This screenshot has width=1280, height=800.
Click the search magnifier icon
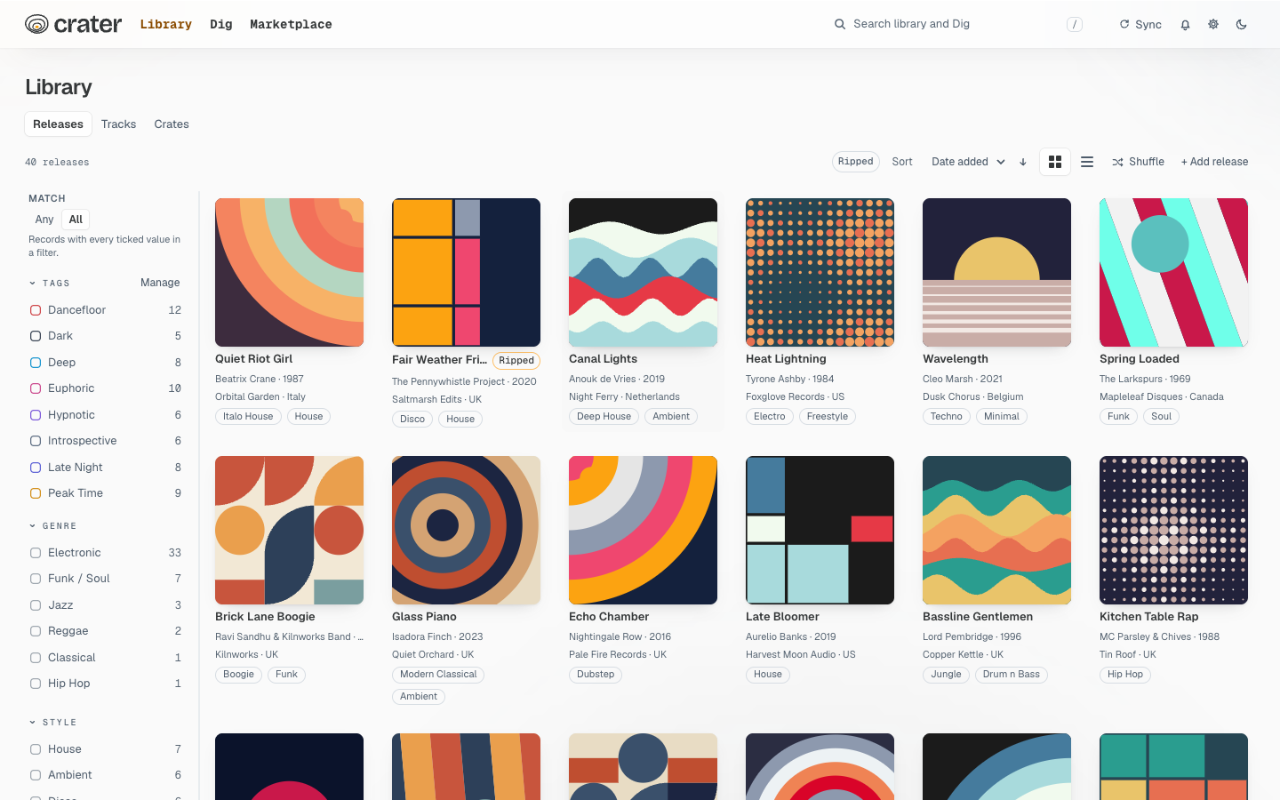[839, 24]
